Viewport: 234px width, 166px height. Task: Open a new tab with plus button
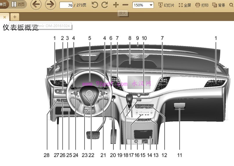coord(15,17)
